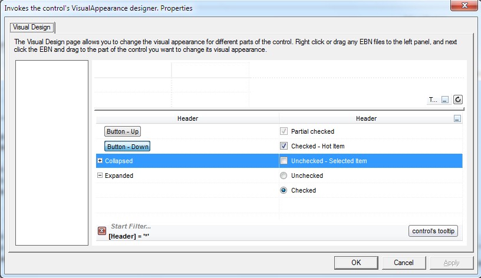Check the Unchecked - Selected Item checkbox
Screen dimensions: 481x278
[x=284, y=161]
